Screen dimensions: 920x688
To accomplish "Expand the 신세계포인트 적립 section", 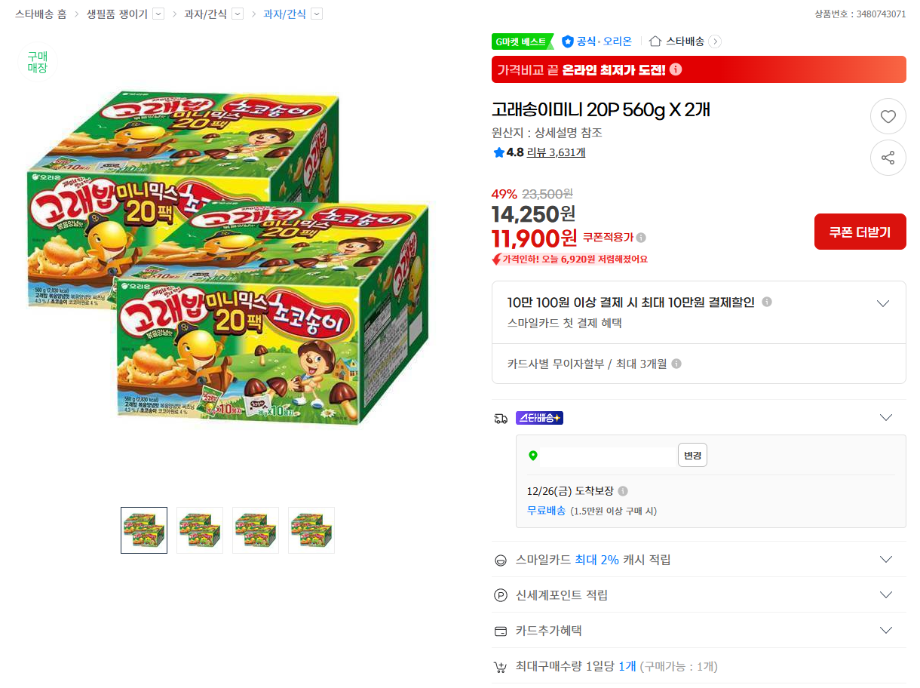I will (883, 594).
